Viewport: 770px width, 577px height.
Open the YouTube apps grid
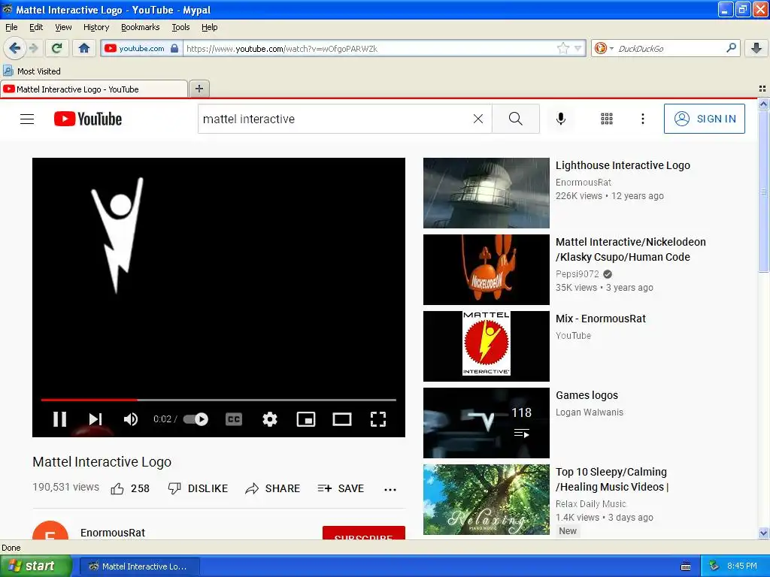click(607, 119)
